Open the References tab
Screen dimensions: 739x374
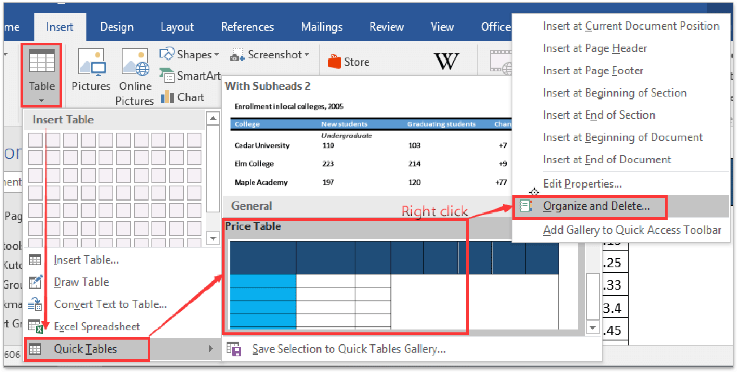pos(247,27)
